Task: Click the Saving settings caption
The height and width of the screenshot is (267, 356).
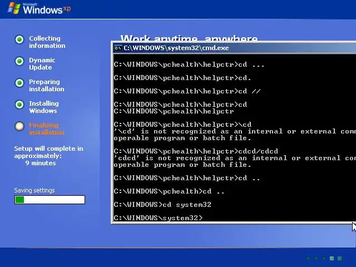Action: [34, 190]
